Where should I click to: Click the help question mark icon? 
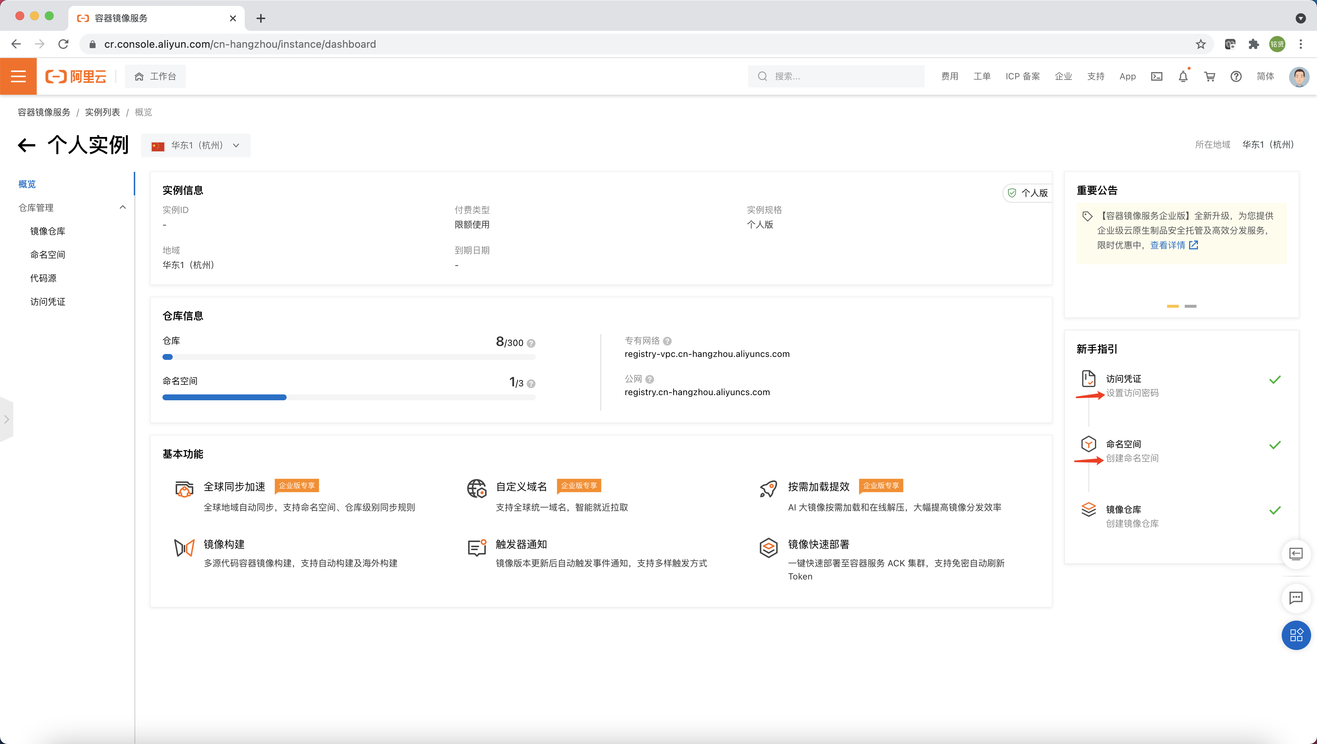tap(1236, 76)
